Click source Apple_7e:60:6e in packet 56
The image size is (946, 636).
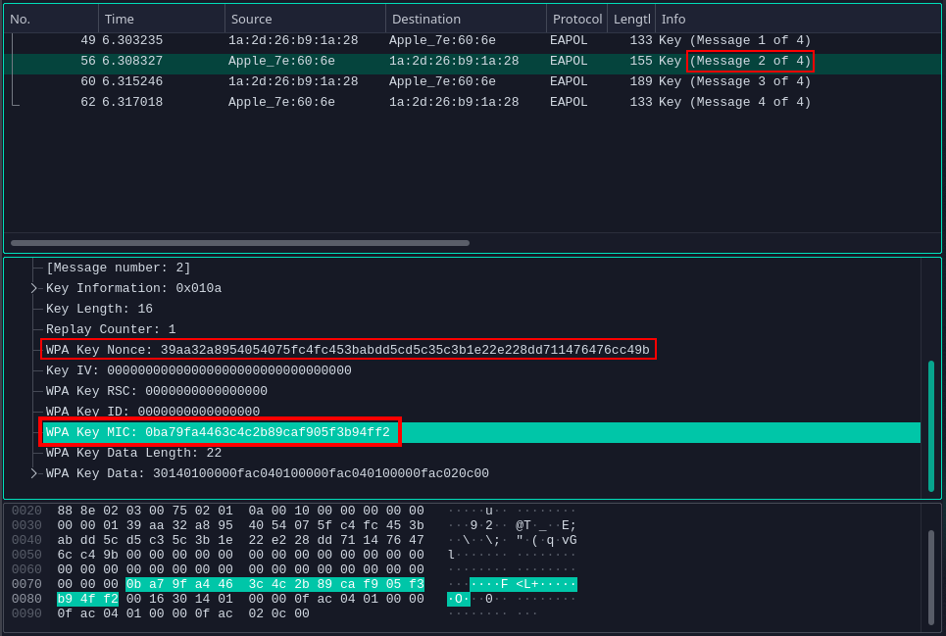coord(281,61)
